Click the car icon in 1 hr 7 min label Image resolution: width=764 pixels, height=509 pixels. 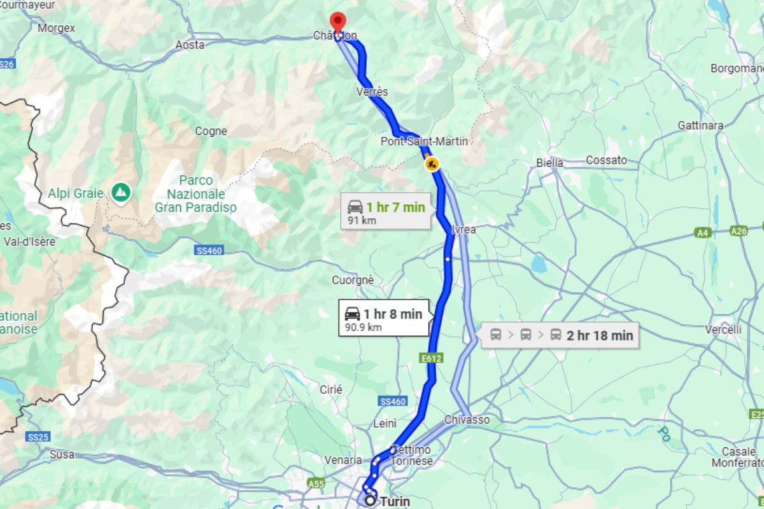click(x=355, y=207)
